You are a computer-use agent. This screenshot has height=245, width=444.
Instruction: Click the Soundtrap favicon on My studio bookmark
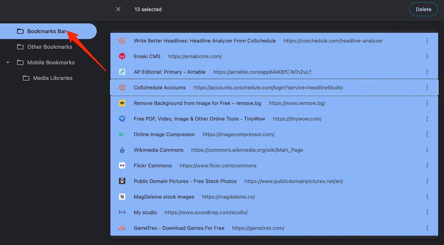(x=122, y=212)
